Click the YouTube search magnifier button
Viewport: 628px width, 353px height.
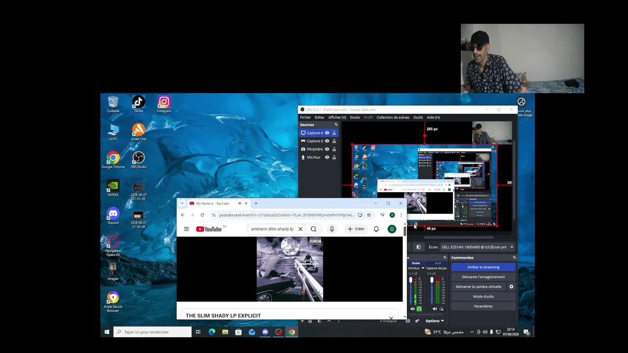(314, 229)
